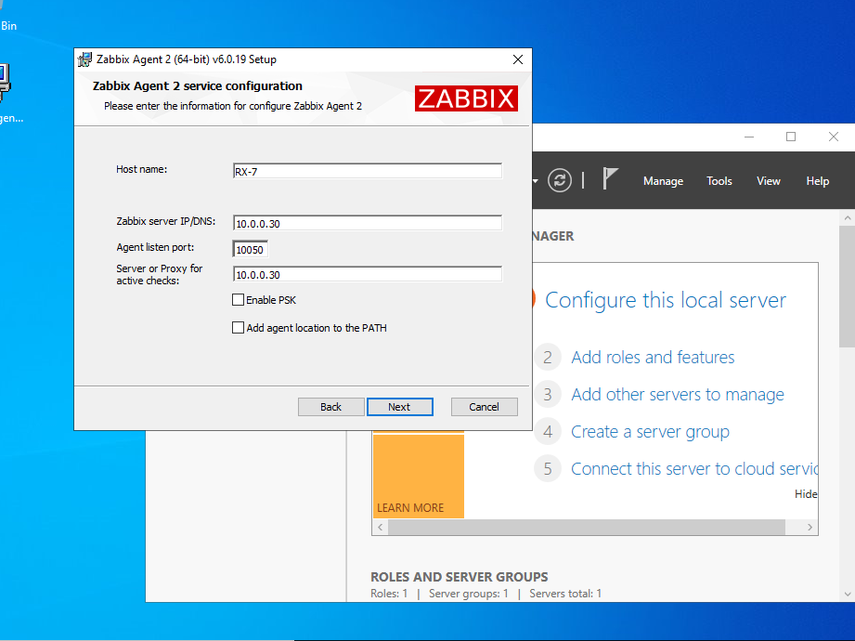Enable the PSK checkbox
The image size is (855, 641).
point(238,299)
